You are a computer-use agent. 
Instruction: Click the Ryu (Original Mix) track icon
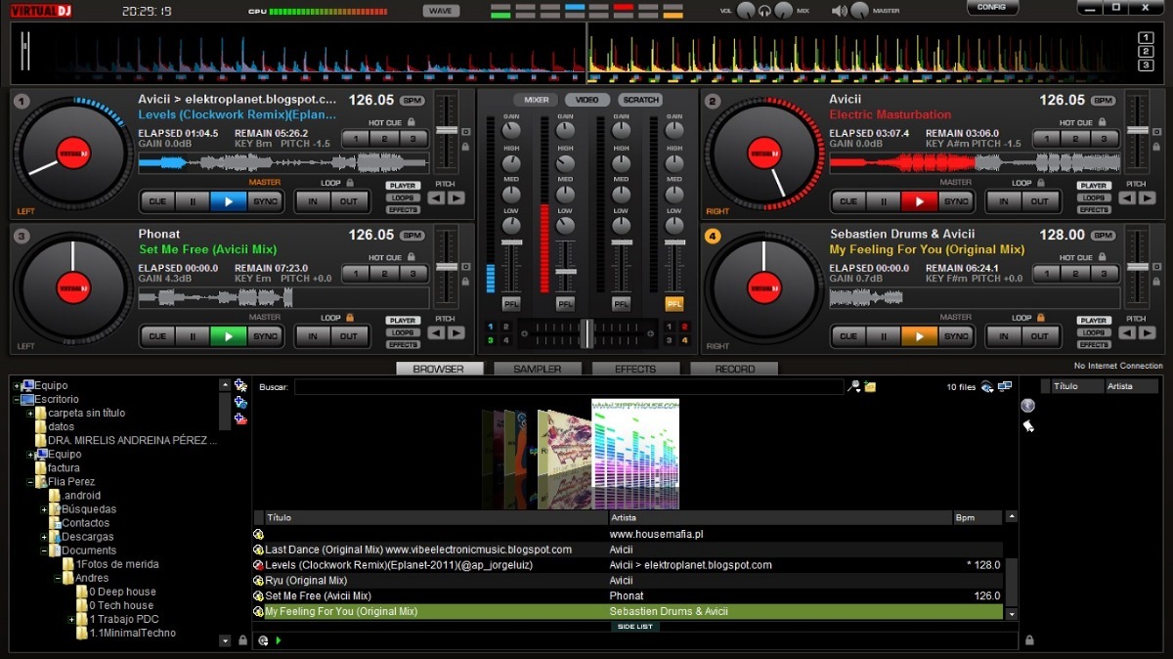[258, 581]
